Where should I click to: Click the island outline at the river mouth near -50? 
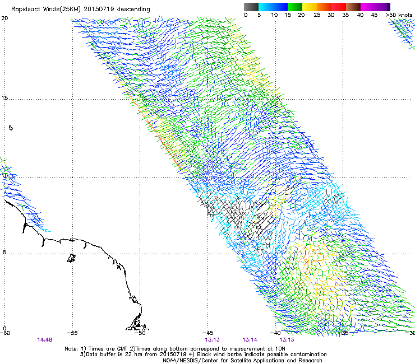[x=137, y=323]
